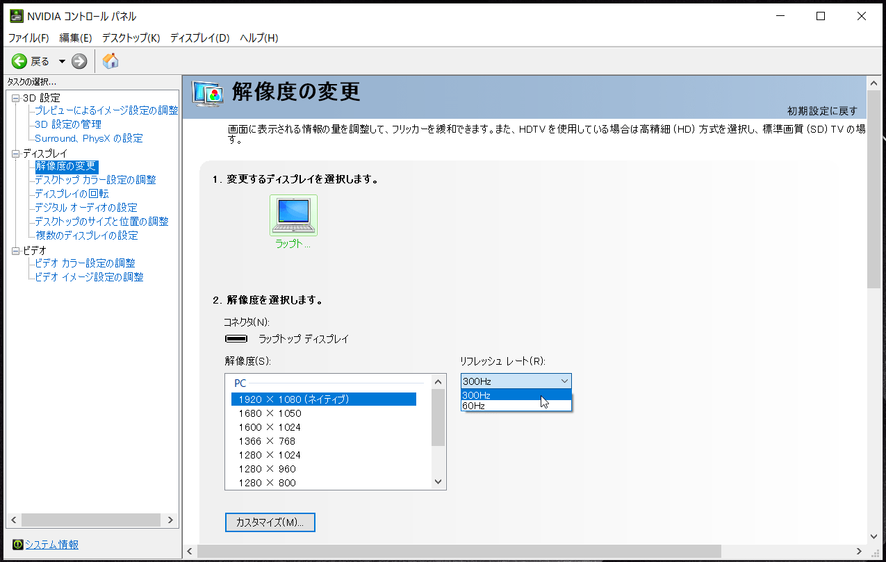The width and height of the screenshot is (886, 562).
Task: Open Surround、PhysX の設定
Action: [x=89, y=138]
